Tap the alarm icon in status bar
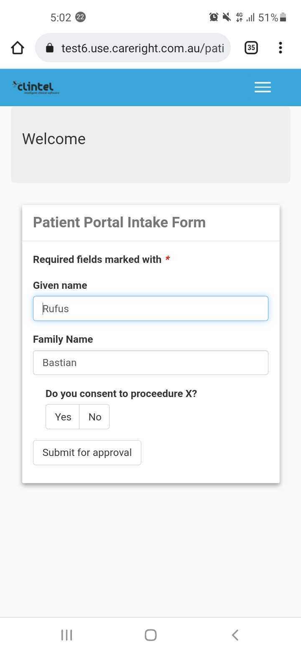 tap(214, 17)
